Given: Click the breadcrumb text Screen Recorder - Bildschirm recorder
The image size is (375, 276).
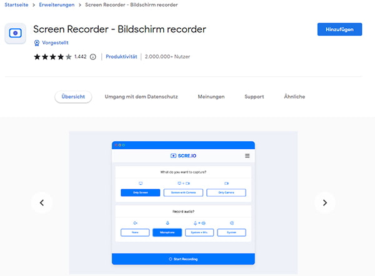Looking at the screenshot, I should pos(131,5).
